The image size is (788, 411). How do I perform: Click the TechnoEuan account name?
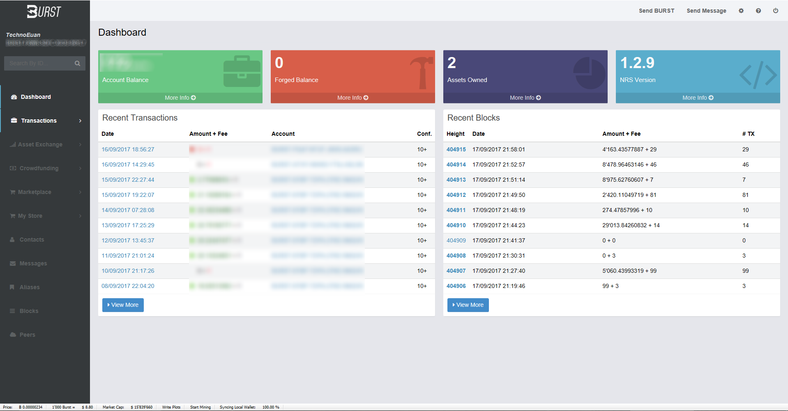(x=23, y=35)
